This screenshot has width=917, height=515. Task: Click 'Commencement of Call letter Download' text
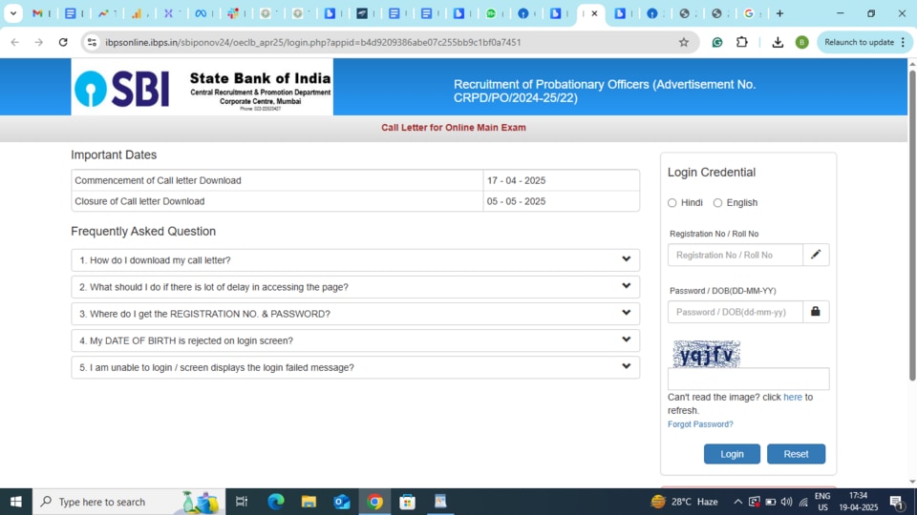click(158, 180)
